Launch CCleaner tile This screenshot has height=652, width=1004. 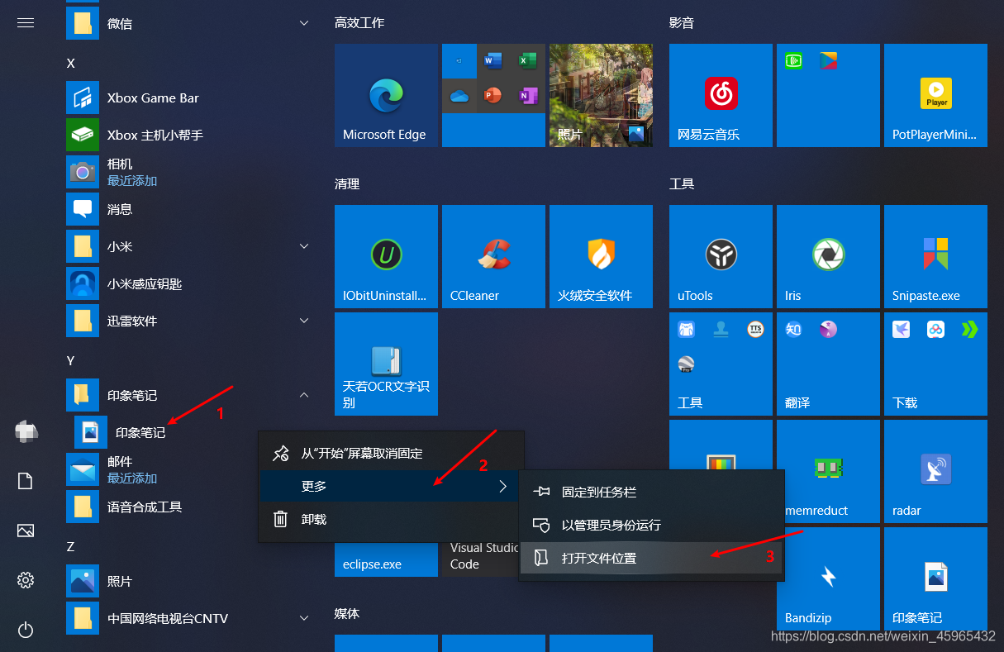(493, 257)
